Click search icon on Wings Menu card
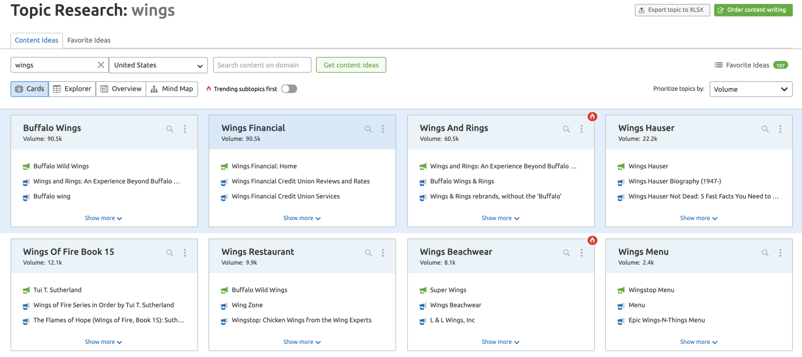The image size is (802, 357). pos(765,253)
